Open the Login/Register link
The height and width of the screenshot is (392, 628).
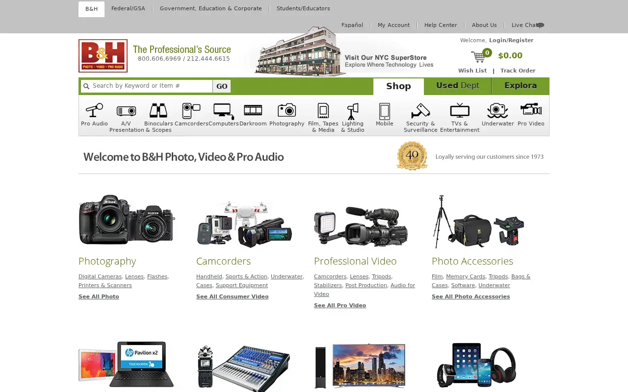coord(511,40)
